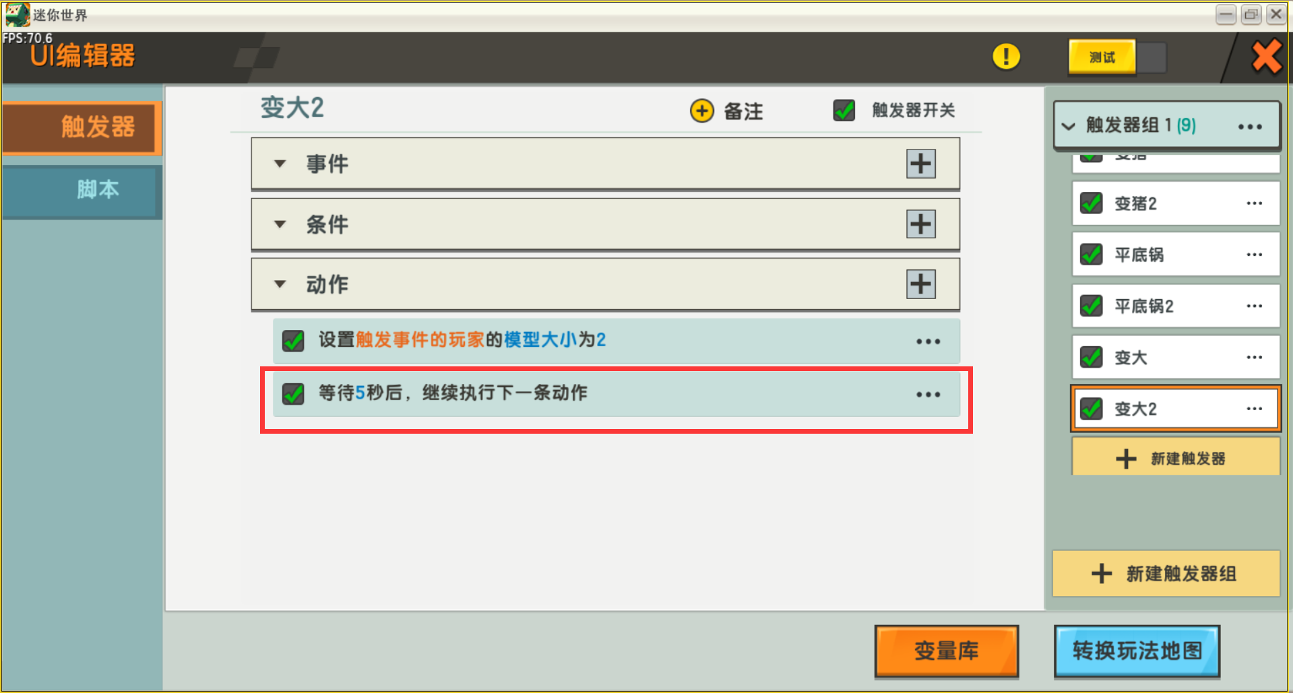The height and width of the screenshot is (693, 1293).
Task: Collapse the 触发器组 1 list
Action: click(x=1068, y=126)
